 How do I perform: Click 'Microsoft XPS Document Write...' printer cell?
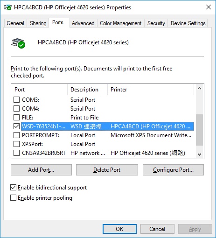pyautogui.click(x=151, y=135)
